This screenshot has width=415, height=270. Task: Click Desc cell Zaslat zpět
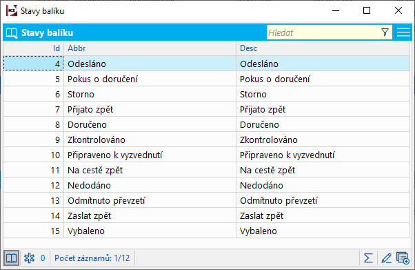coord(323,215)
